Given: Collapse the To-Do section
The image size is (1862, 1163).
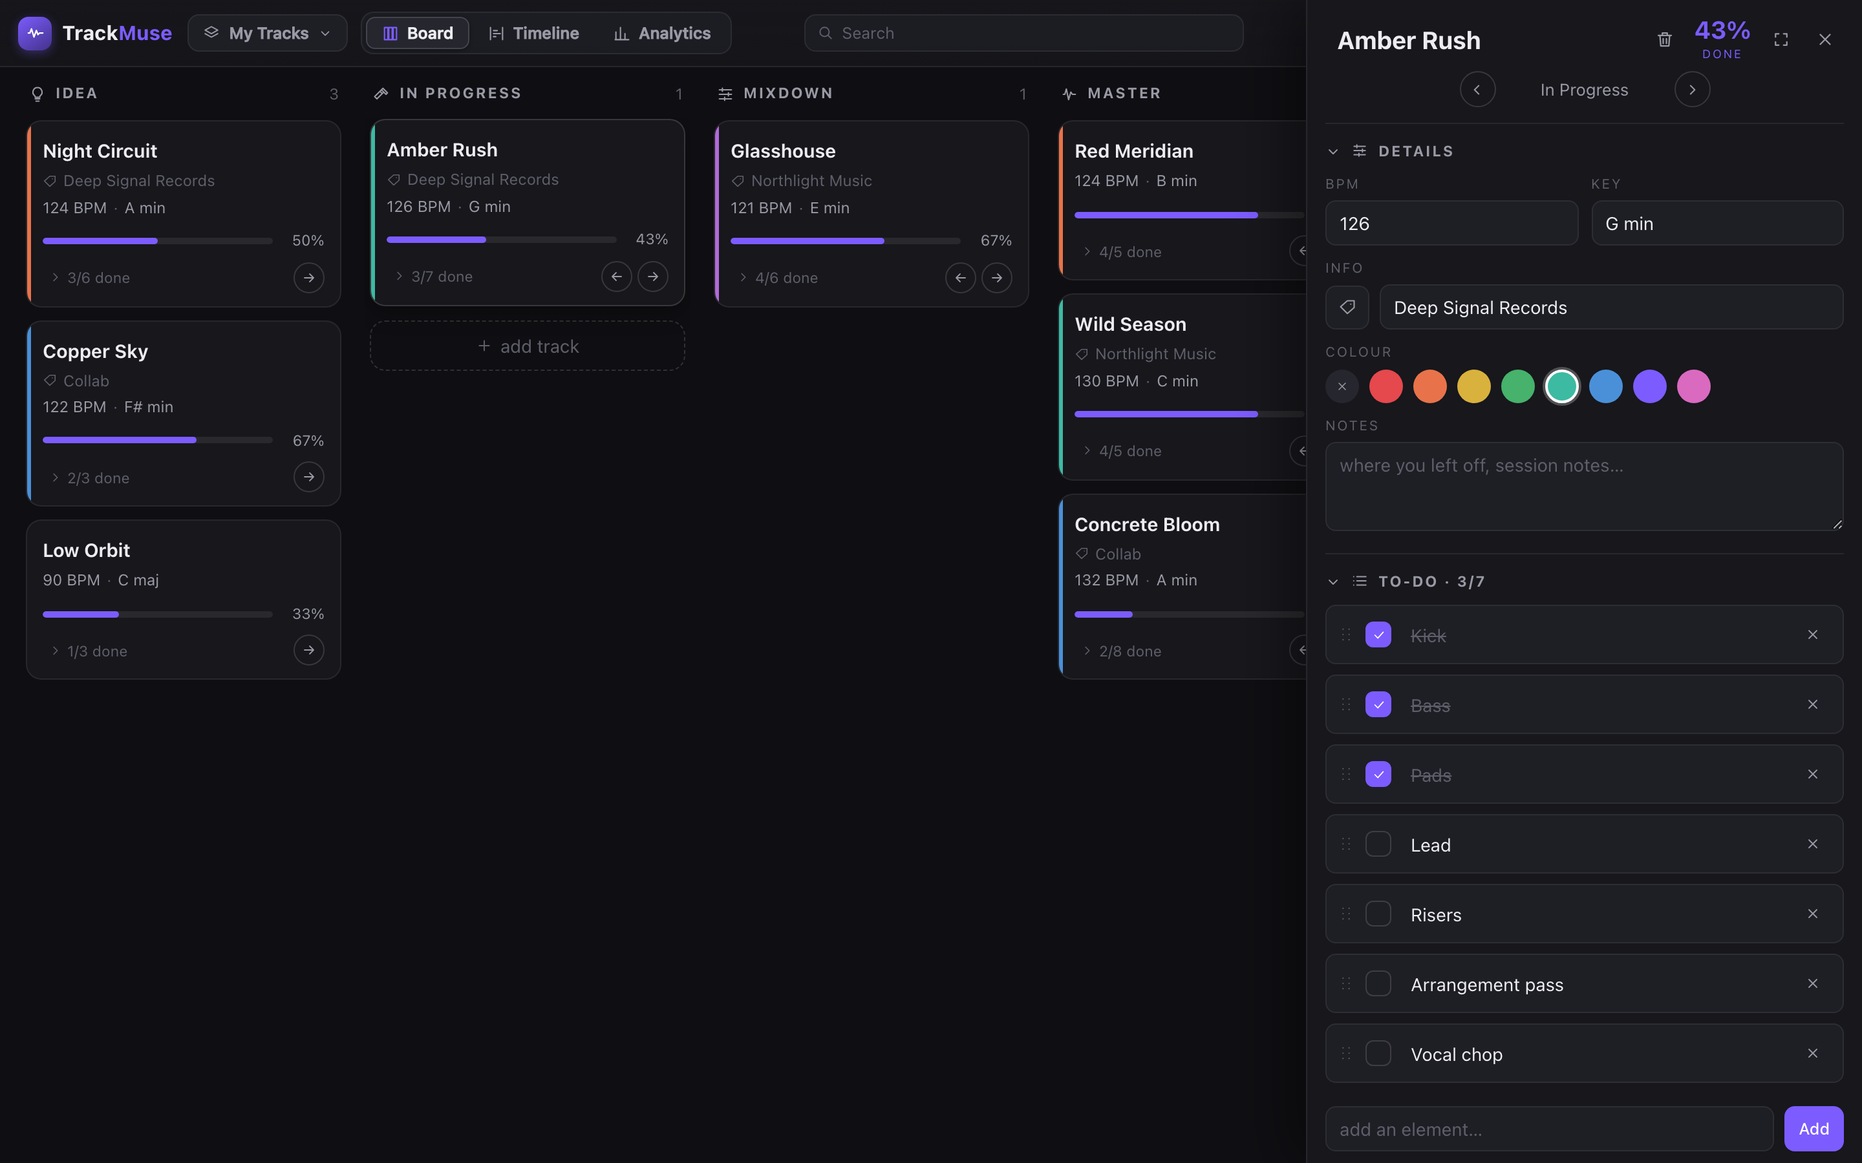Looking at the screenshot, I should tap(1332, 581).
